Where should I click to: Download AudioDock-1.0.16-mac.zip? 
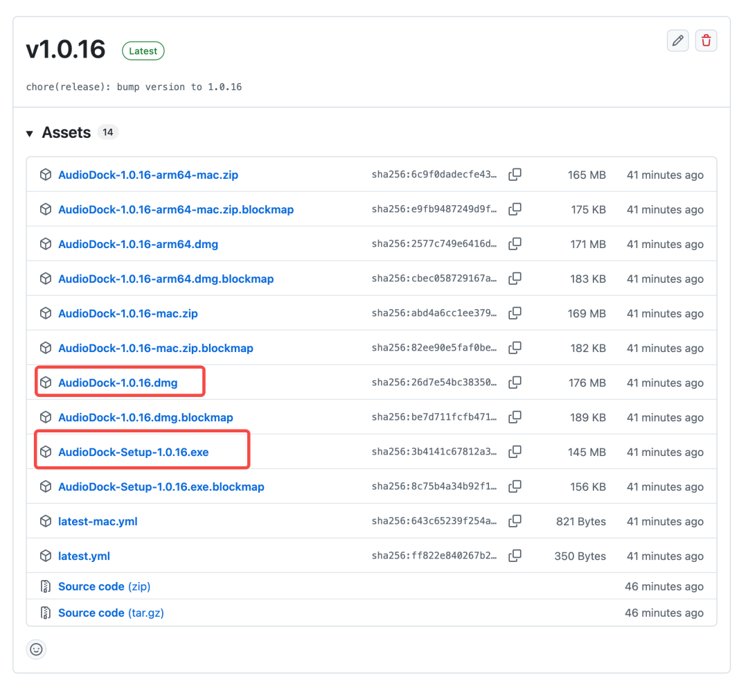point(128,313)
